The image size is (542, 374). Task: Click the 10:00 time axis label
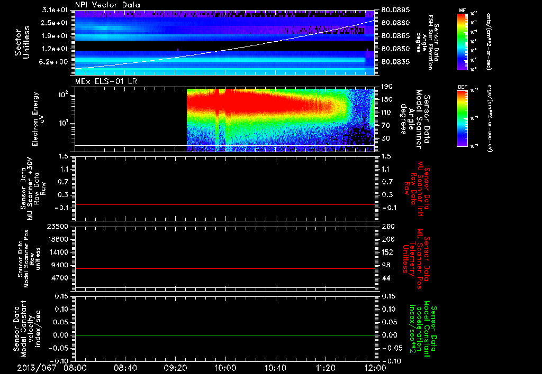click(x=225, y=368)
